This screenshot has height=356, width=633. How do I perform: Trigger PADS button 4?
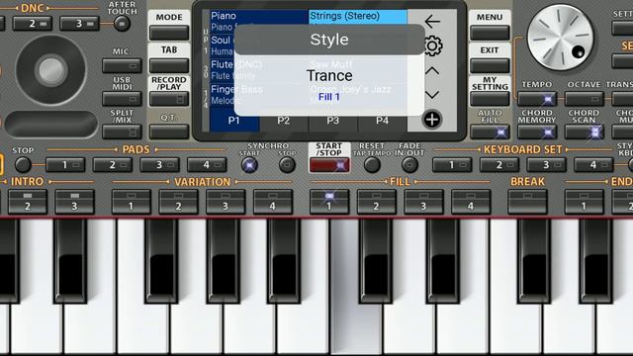[x=207, y=165]
